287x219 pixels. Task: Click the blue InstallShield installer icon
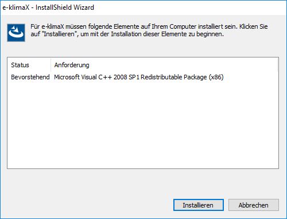(16, 33)
